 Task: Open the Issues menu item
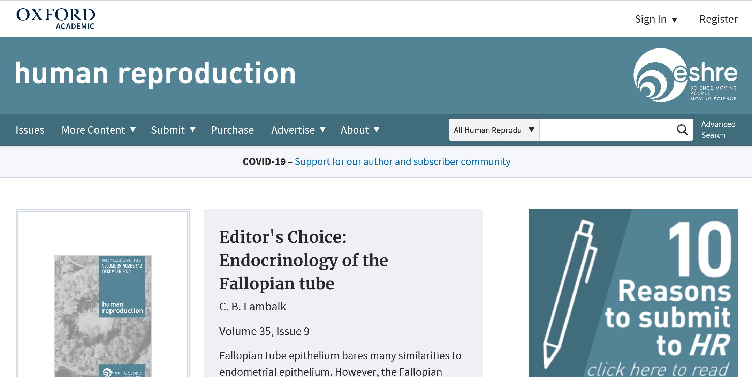pos(30,130)
